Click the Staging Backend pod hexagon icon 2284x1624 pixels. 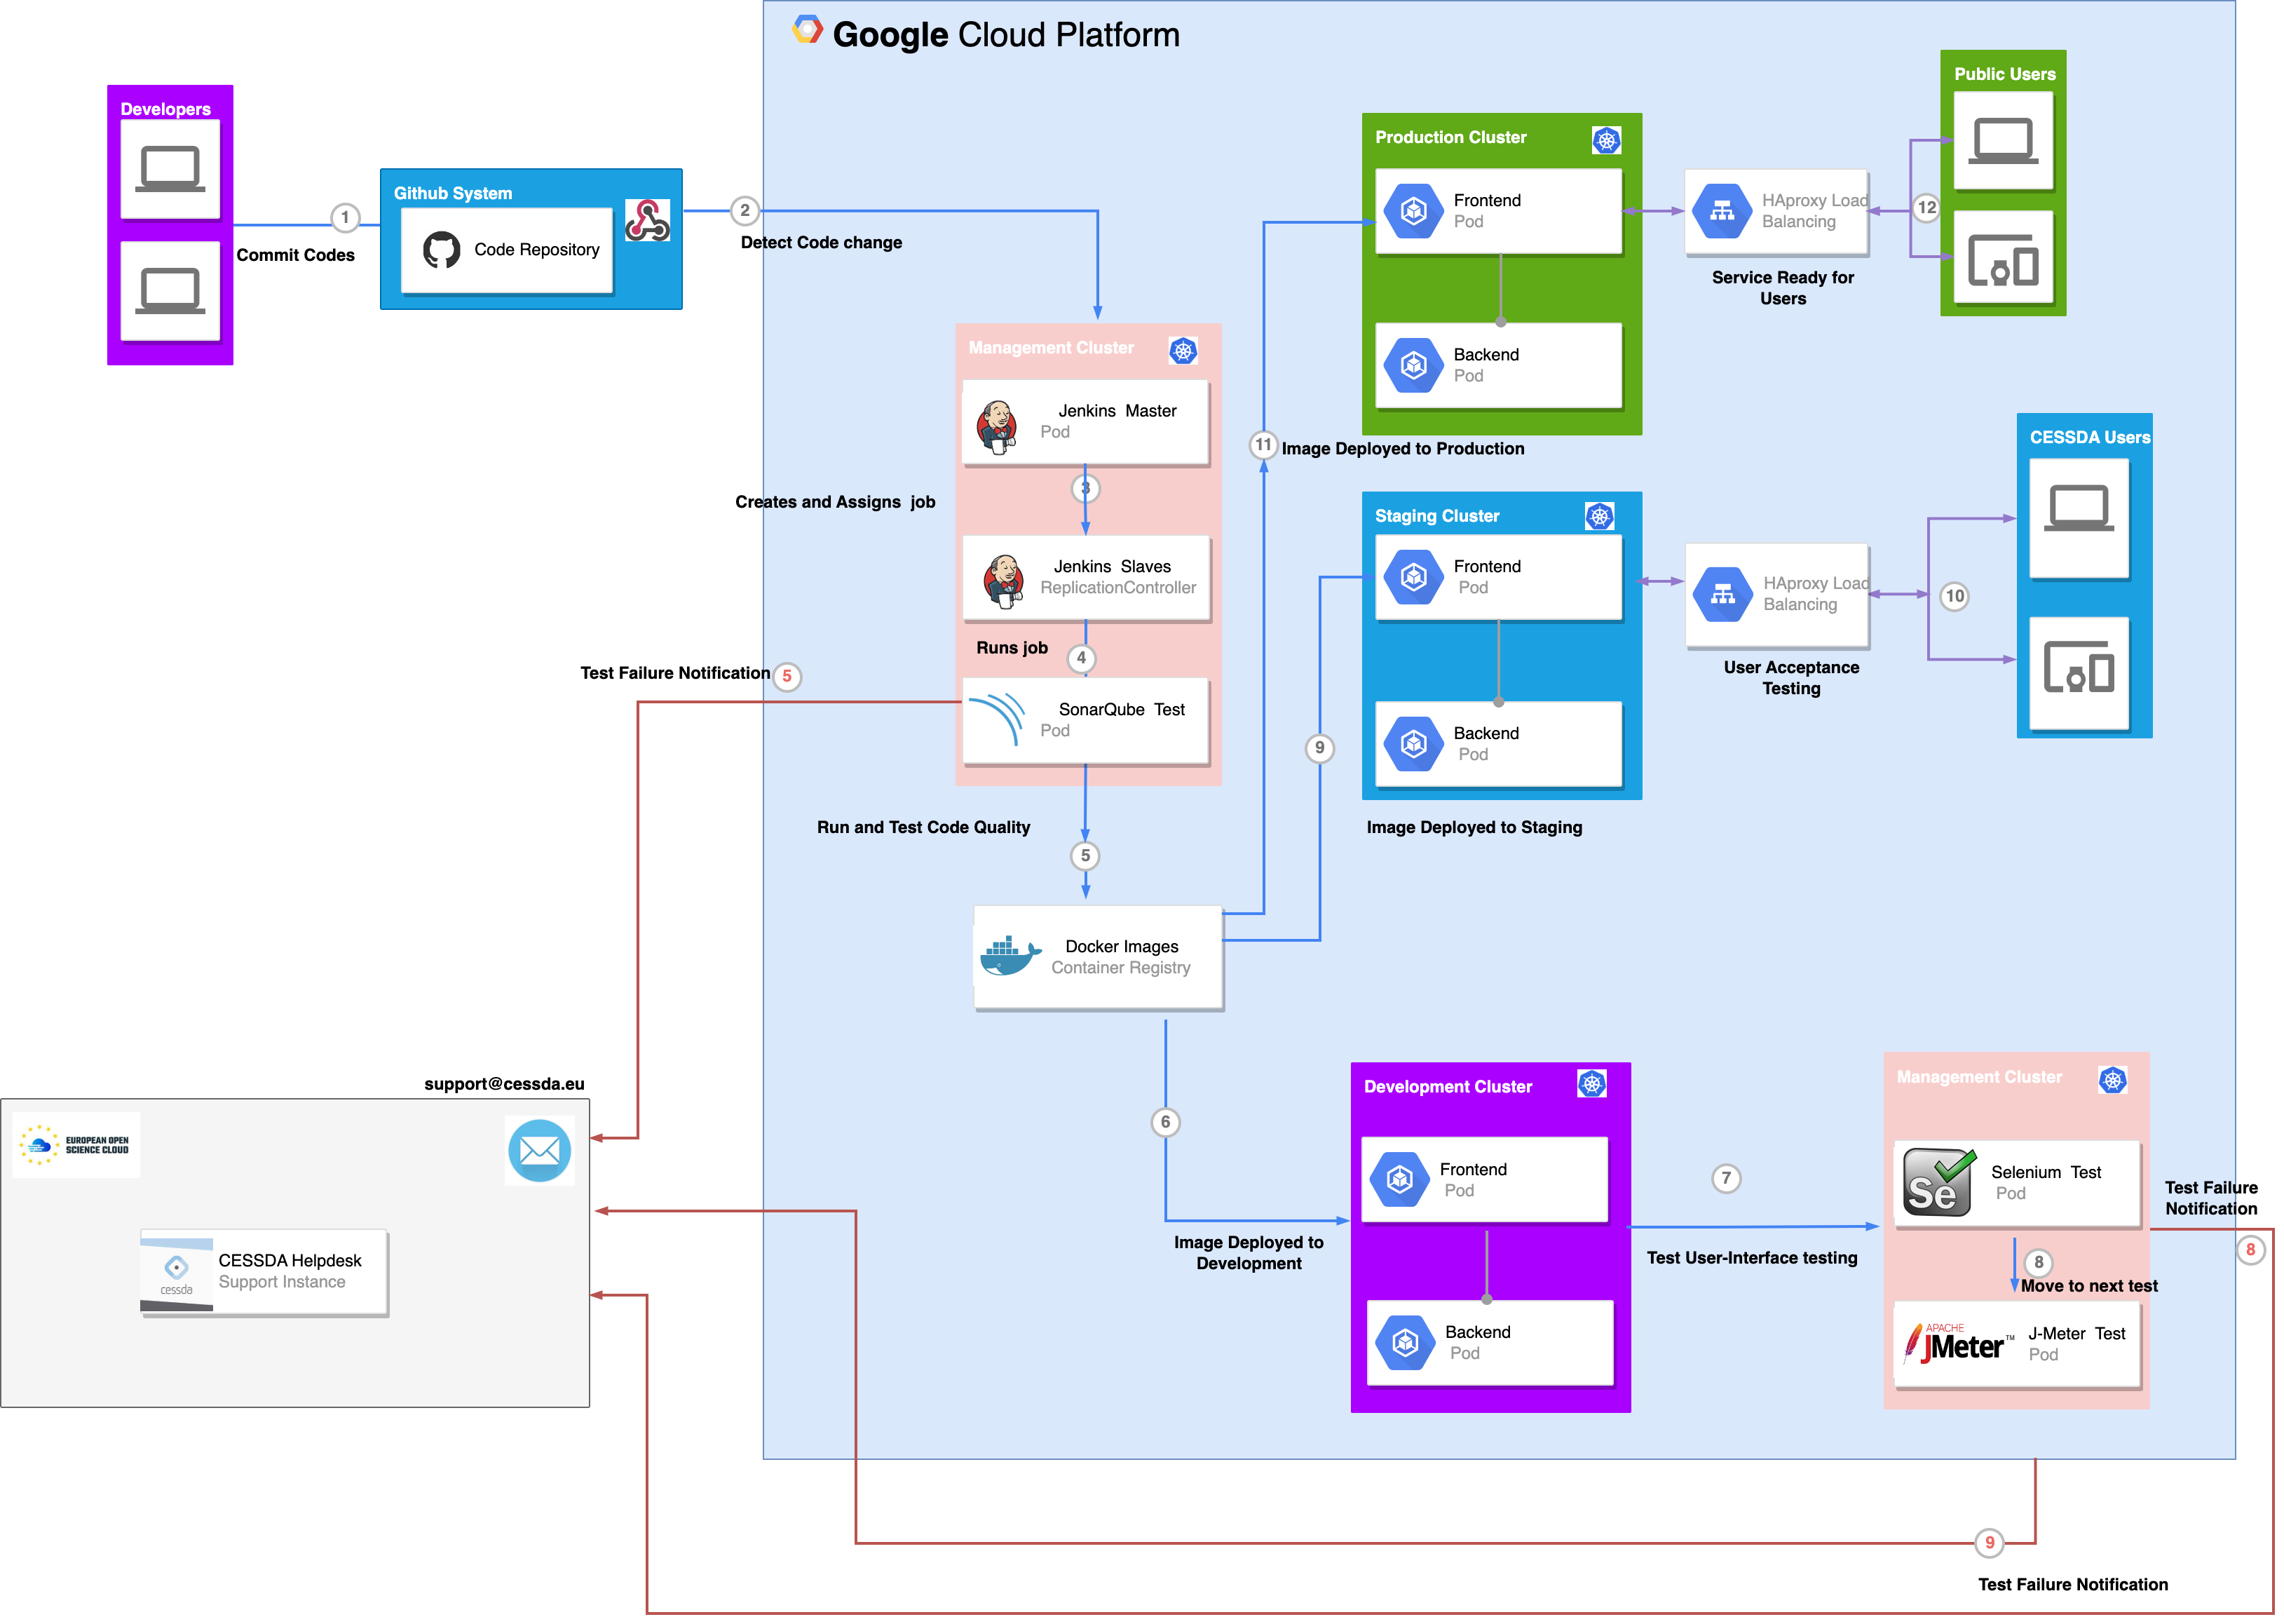pos(1413,743)
